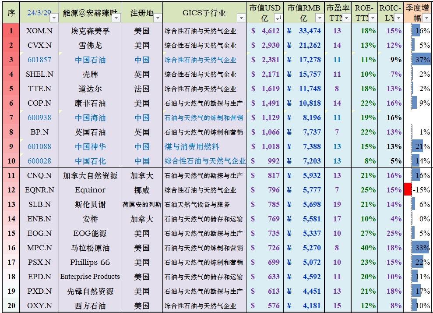Select company name 雪佛龙
The height and width of the screenshot is (313, 433).
(90, 45)
